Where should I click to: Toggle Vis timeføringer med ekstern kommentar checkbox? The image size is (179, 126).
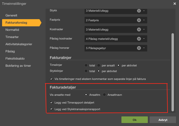(x=51, y=79)
